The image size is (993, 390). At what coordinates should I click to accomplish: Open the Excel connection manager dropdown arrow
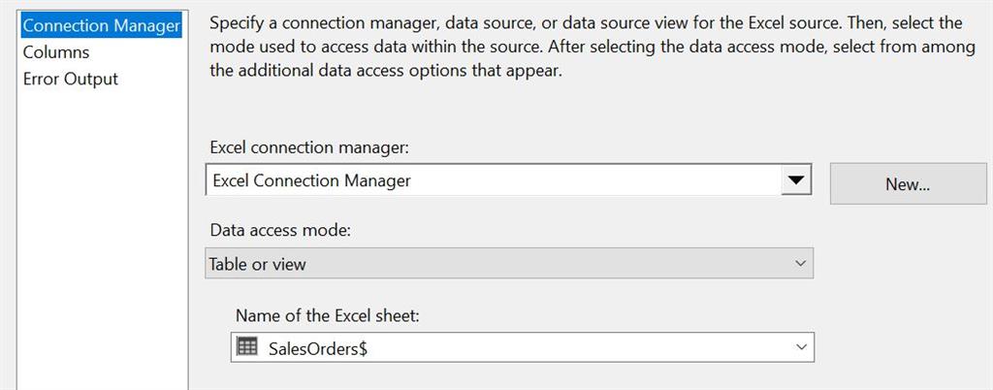pyautogui.click(x=796, y=180)
